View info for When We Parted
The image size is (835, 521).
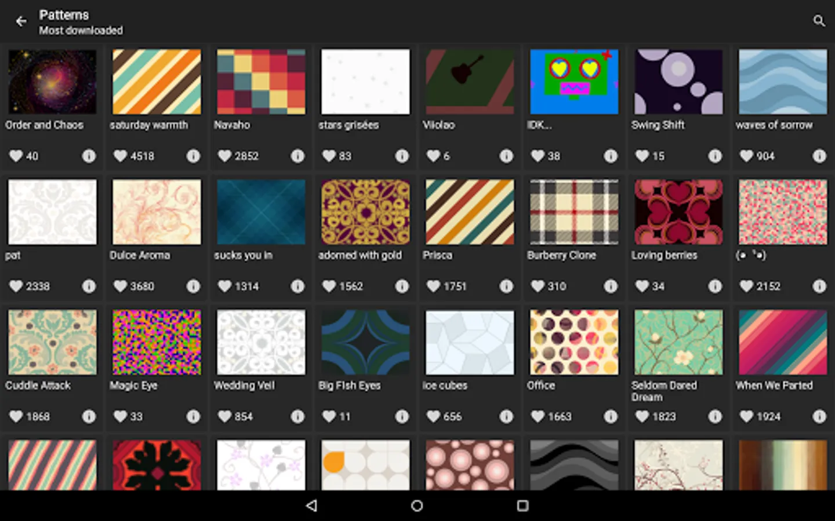click(x=819, y=416)
